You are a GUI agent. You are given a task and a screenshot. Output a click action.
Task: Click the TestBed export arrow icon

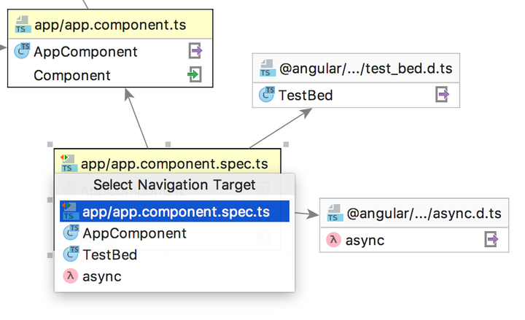(x=442, y=95)
